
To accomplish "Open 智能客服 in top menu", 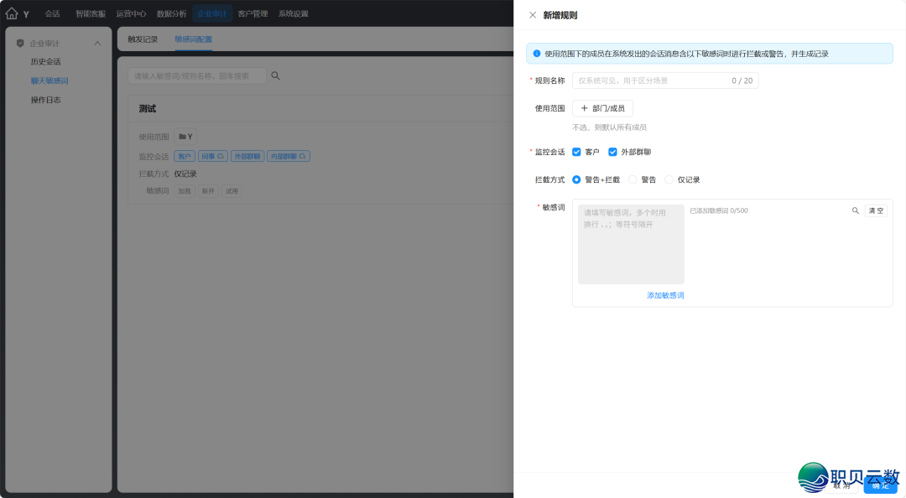I will tap(91, 13).
